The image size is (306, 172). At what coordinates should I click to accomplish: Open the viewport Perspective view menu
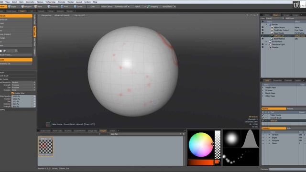click(x=46, y=15)
